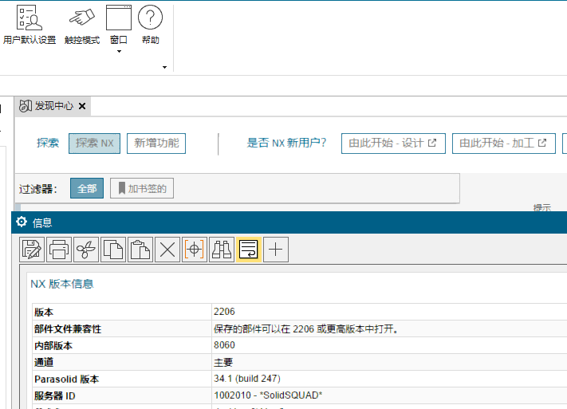Filter by 加书签的 items
Screen dimensions: 567x409
click(x=142, y=188)
